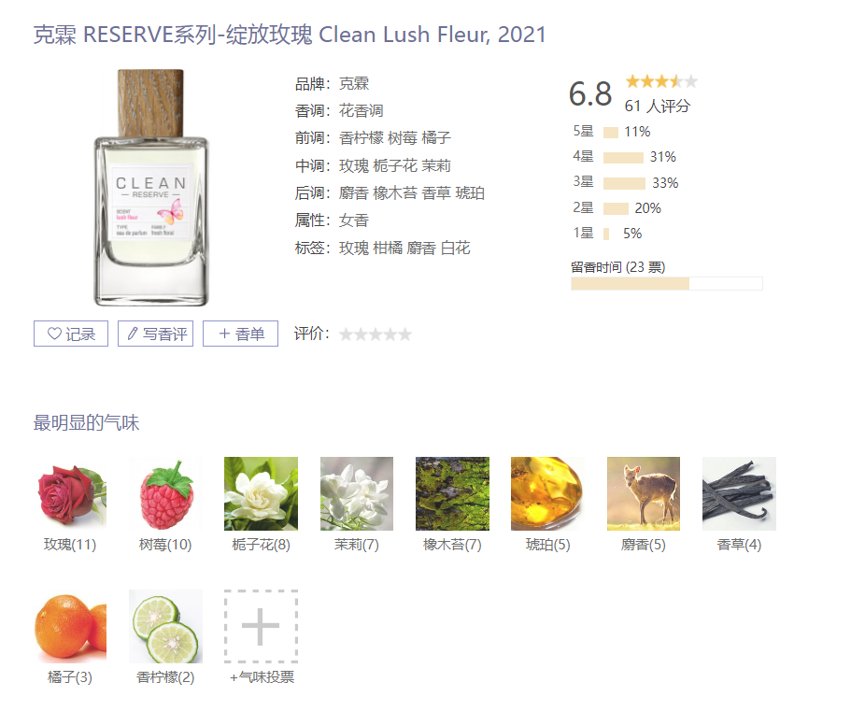The height and width of the screenshot is (711, 865).
Task: Open the 香草 vanilla pods image
Action: click(x=739, y=493)
